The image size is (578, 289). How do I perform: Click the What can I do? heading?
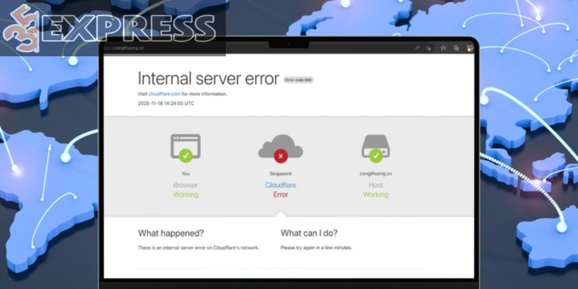pos(309,233)
